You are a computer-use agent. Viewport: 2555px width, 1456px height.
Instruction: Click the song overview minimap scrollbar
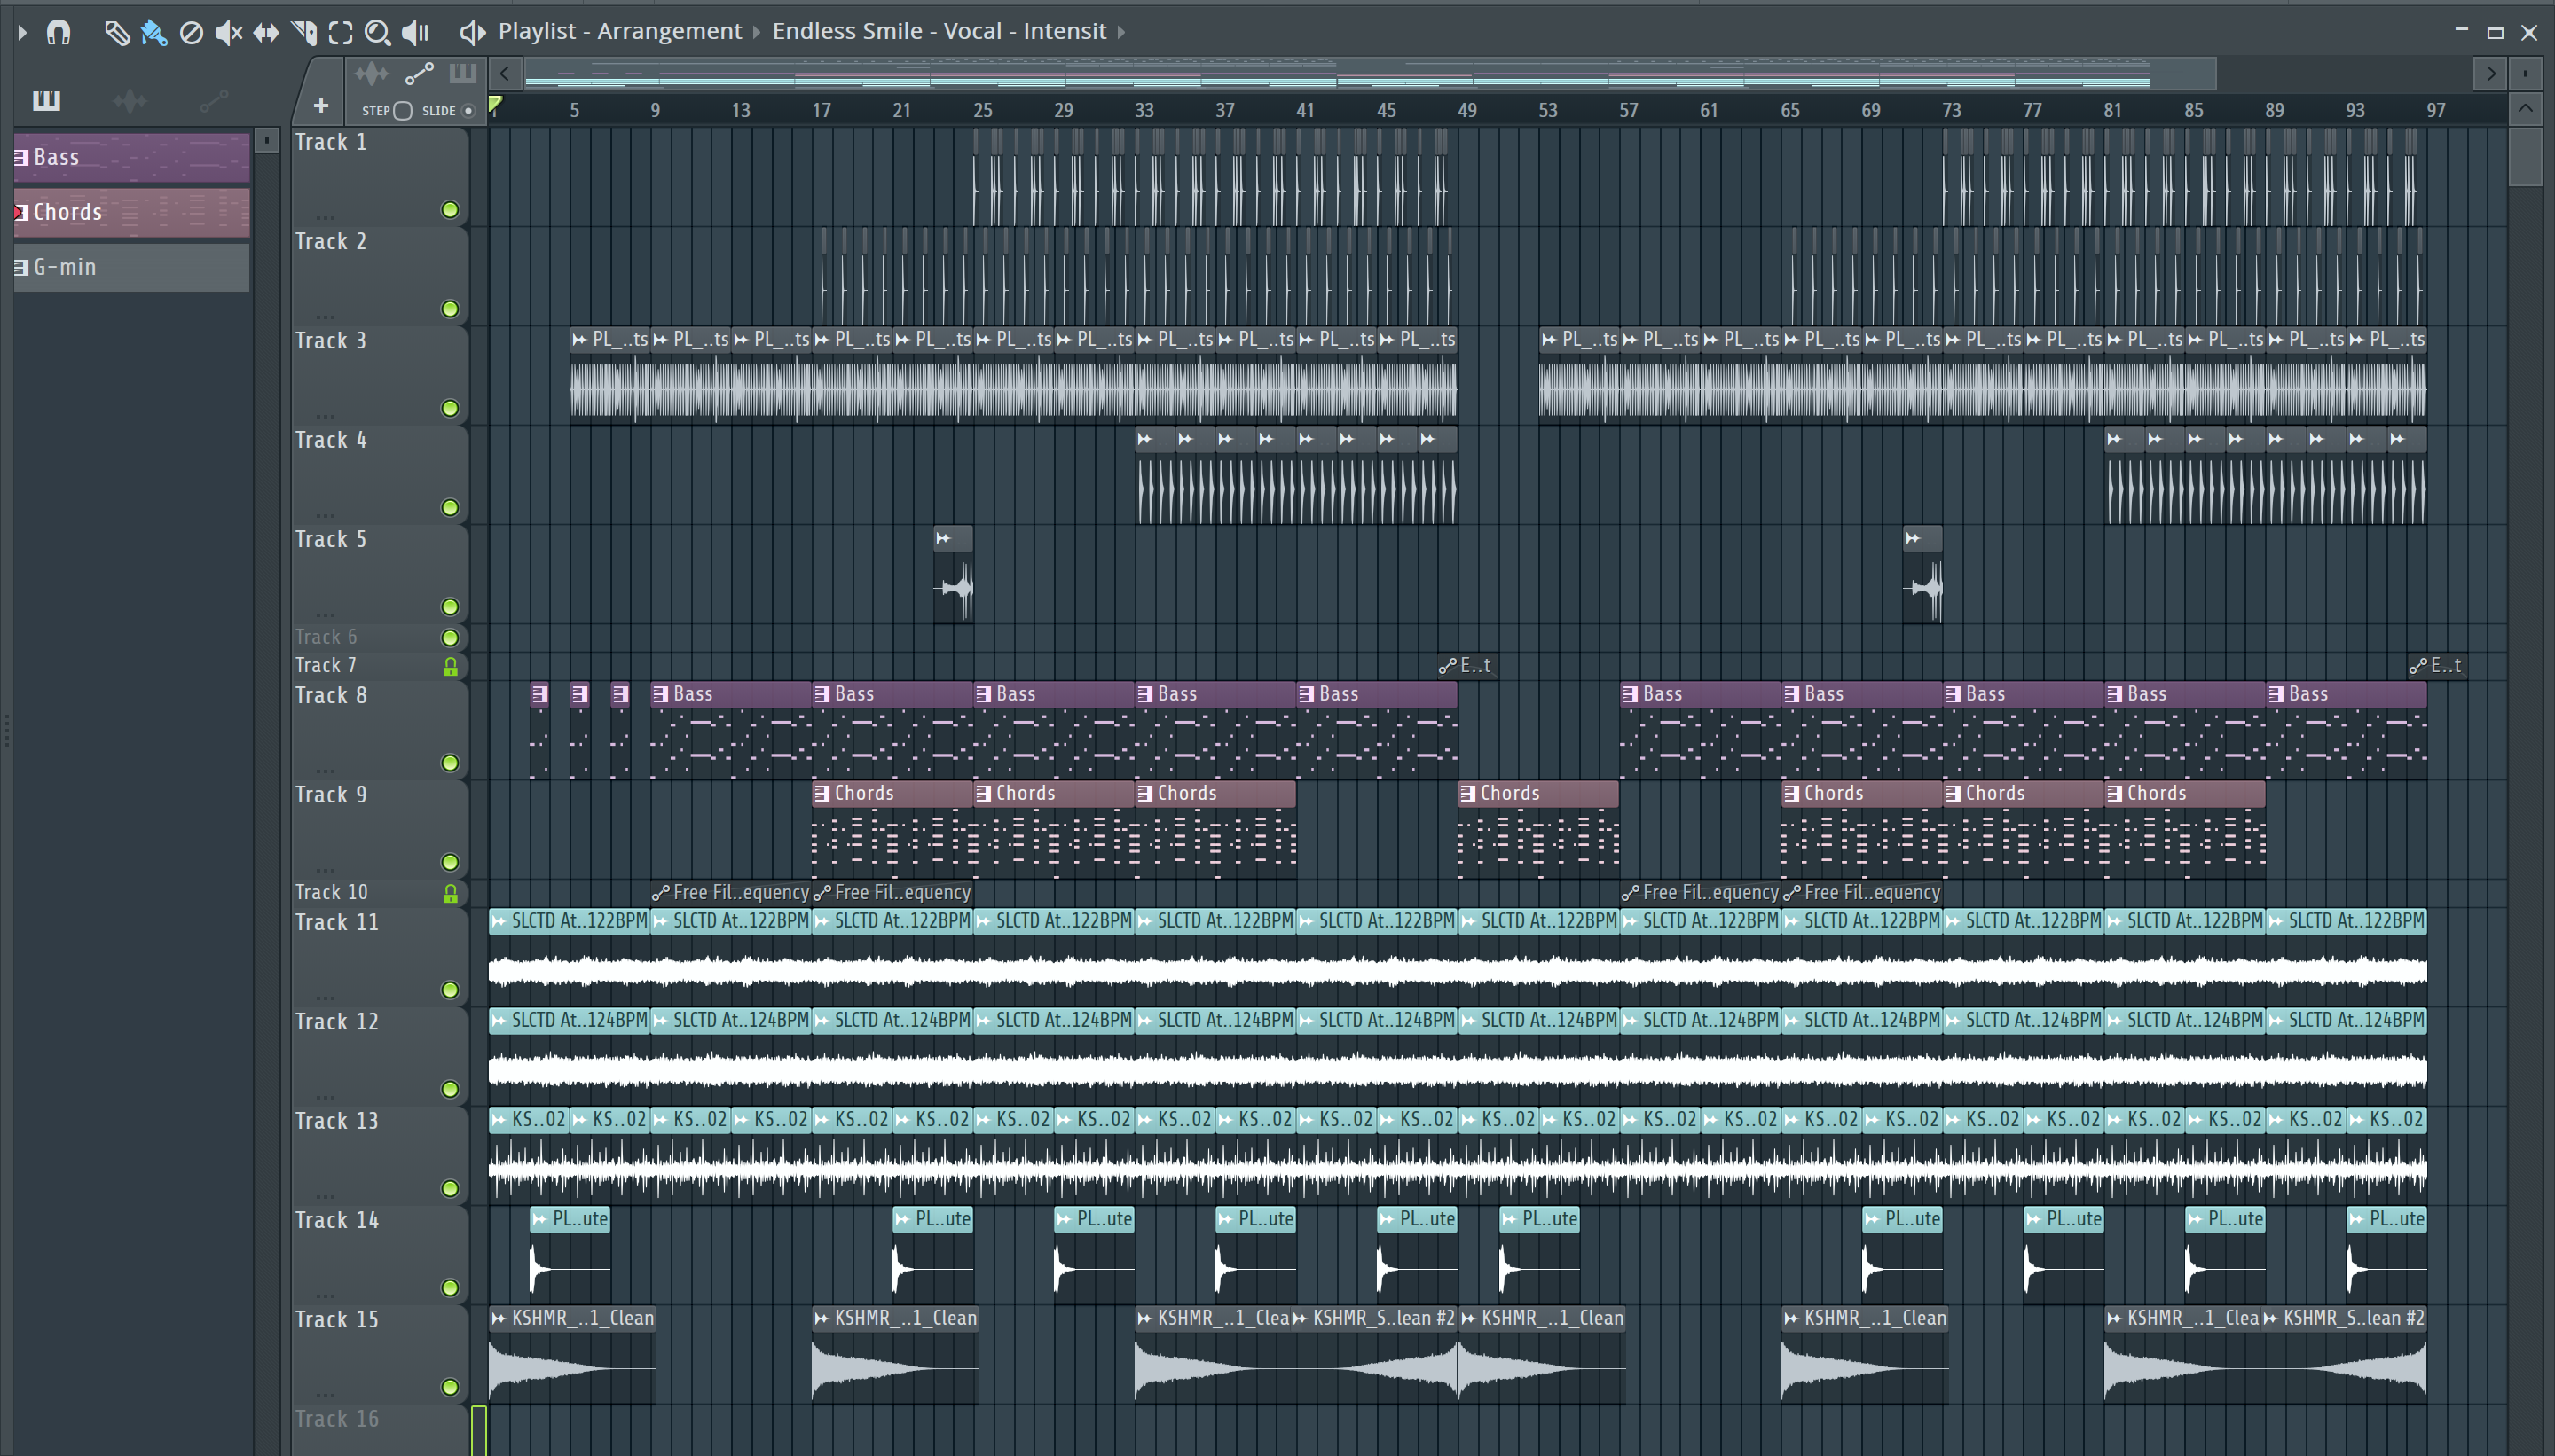[x=1370, y=73]
